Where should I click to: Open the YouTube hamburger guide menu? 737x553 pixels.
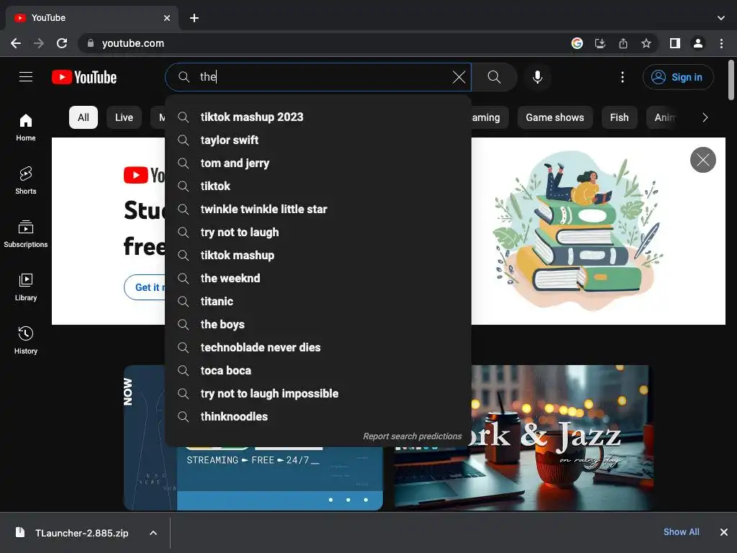(x=26, y=76)
